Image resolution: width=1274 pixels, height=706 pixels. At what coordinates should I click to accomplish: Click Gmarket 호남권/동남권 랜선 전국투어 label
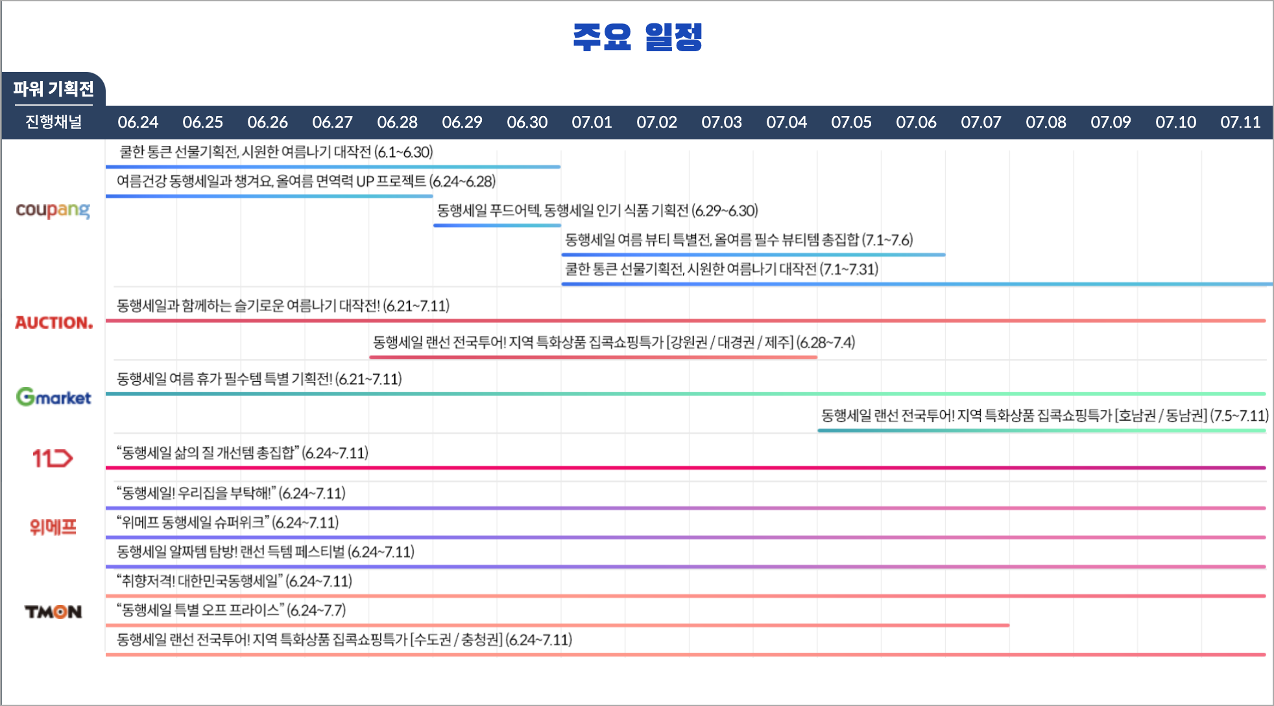(x=1044, y=416)
